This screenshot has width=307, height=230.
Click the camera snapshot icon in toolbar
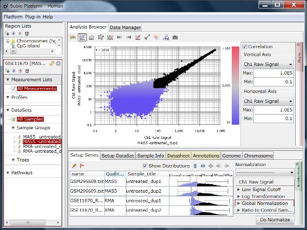[x=175, y=37]
